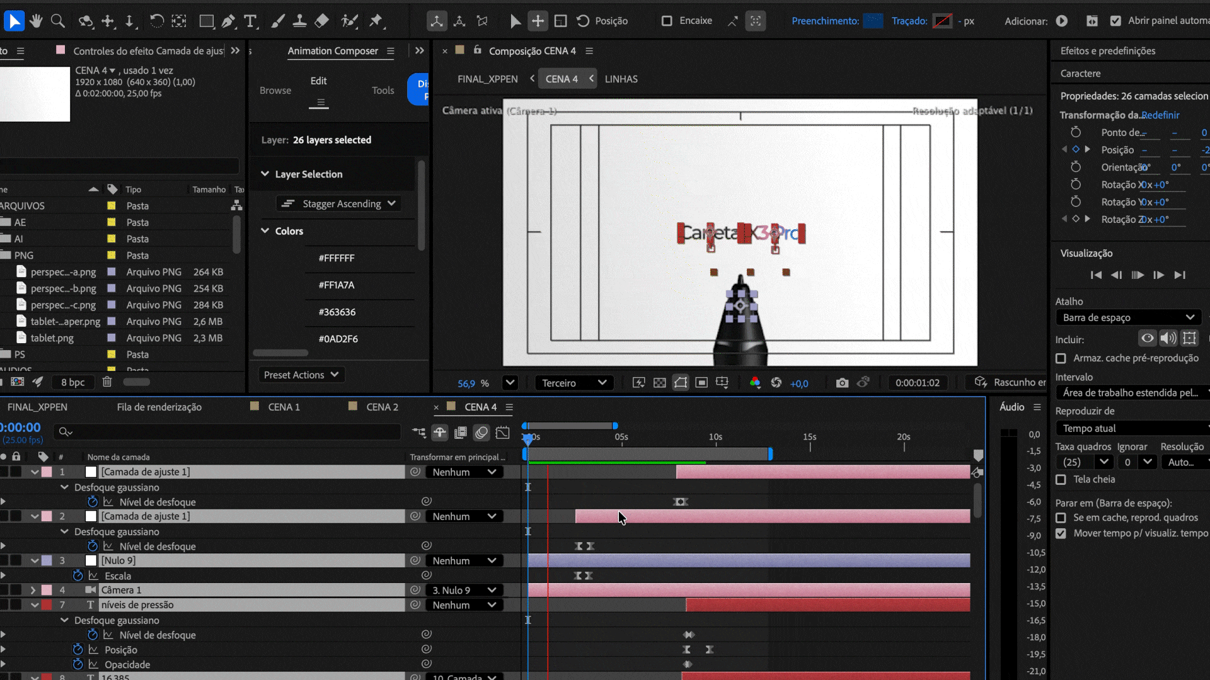Click the Redefinir transform link

[1160, 115]
